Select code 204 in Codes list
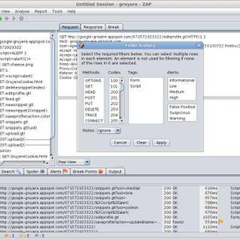This screenshot has width=240, height=240. [114, 115]
